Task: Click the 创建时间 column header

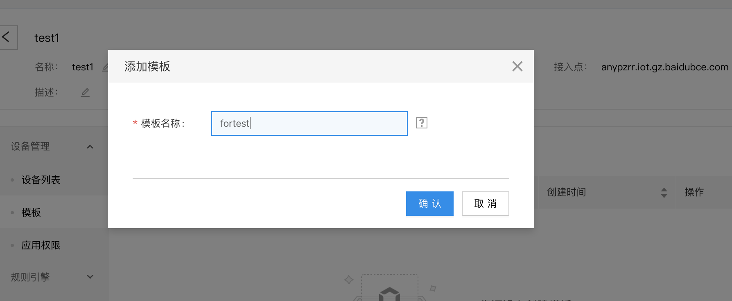Action: tap(567, 192)
